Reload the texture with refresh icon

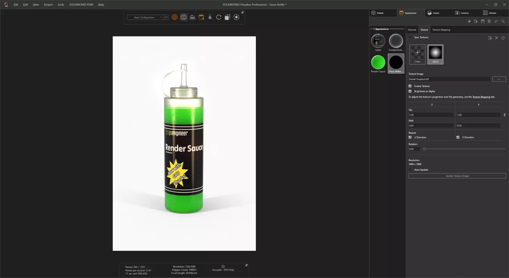pos(503,38)
